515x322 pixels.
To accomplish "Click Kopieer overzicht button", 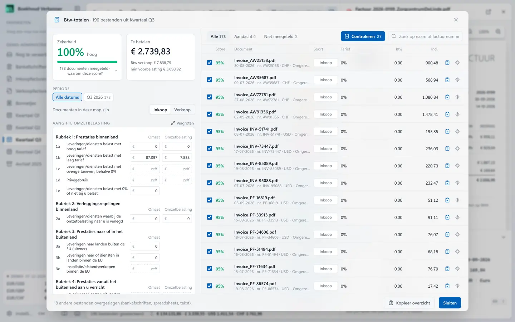I will pyautogui.click(x=409, y=303).
